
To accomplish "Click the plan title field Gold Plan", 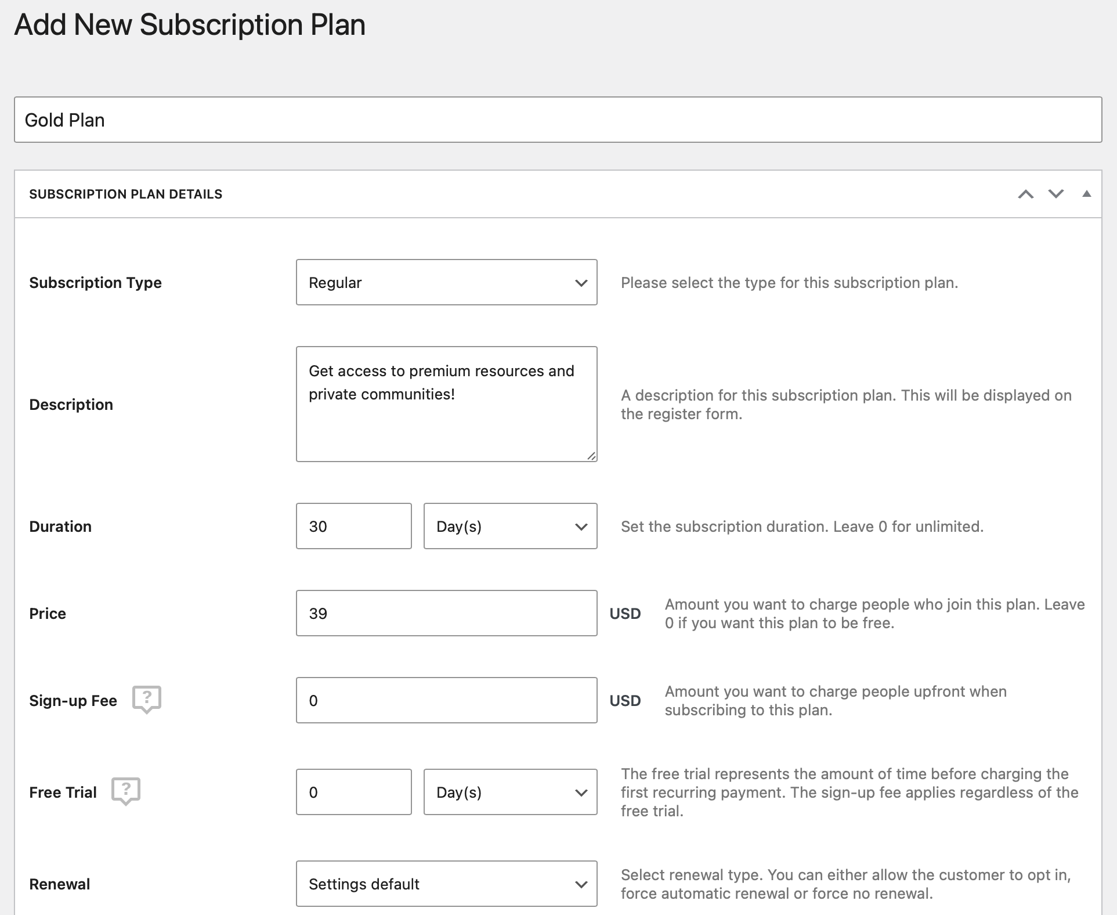I will (x=558, y=120).
